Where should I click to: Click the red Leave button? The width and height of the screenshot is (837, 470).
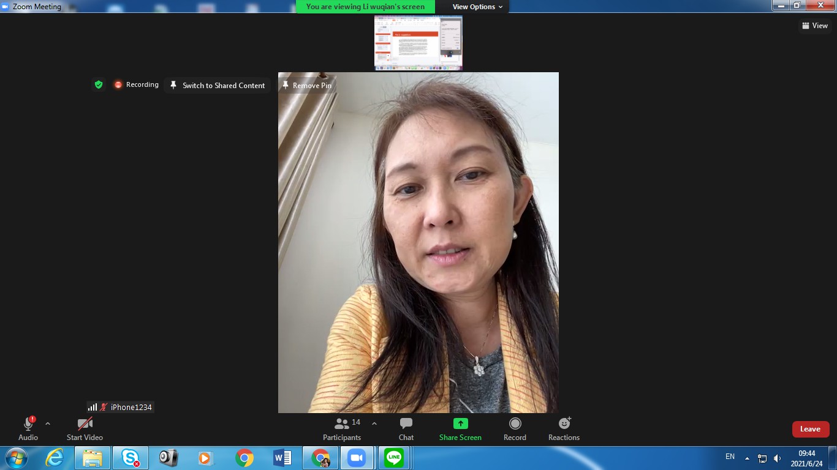coord(810,429)
